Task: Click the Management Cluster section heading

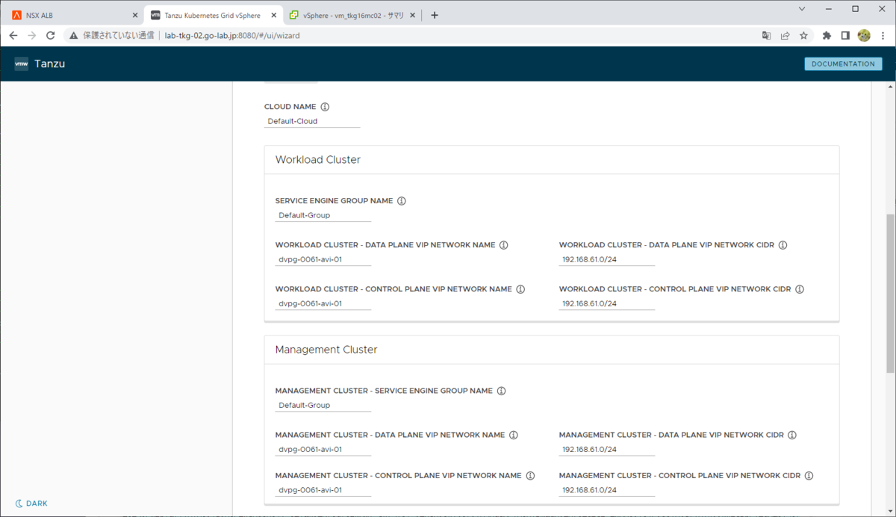Action: [326, 350]
